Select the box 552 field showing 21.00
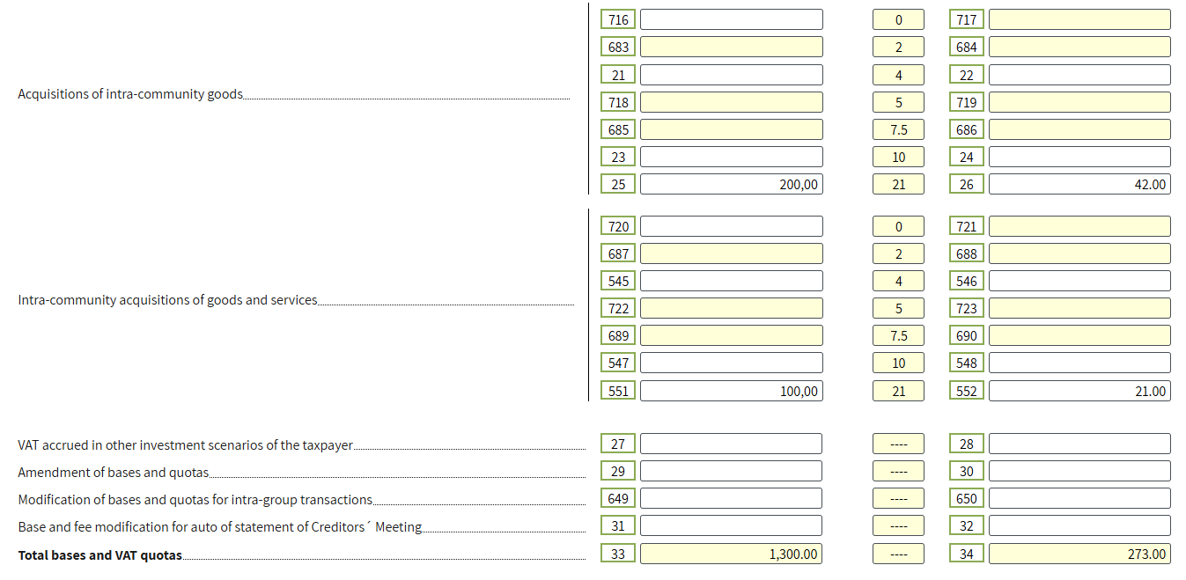This screenshot has height=580, width=1186. pos(1079,391)
